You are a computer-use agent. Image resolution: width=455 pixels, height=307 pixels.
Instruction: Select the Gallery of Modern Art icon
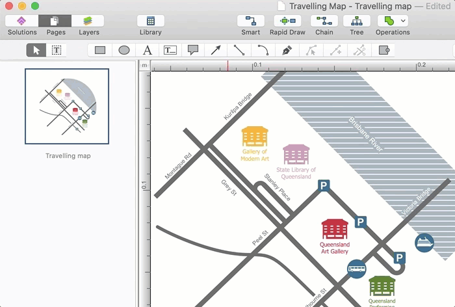click(x=254, y=136)
